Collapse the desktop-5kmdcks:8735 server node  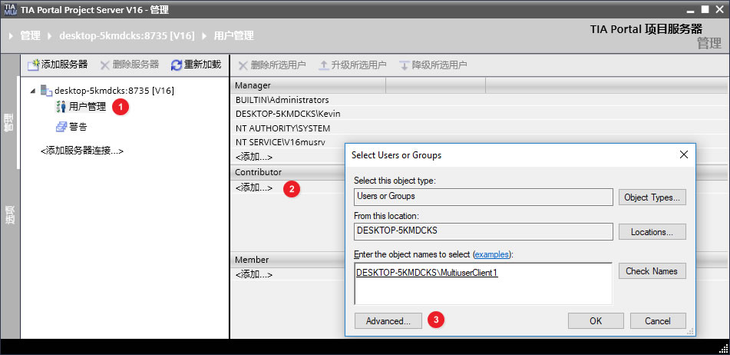click(x=32, y=91)
